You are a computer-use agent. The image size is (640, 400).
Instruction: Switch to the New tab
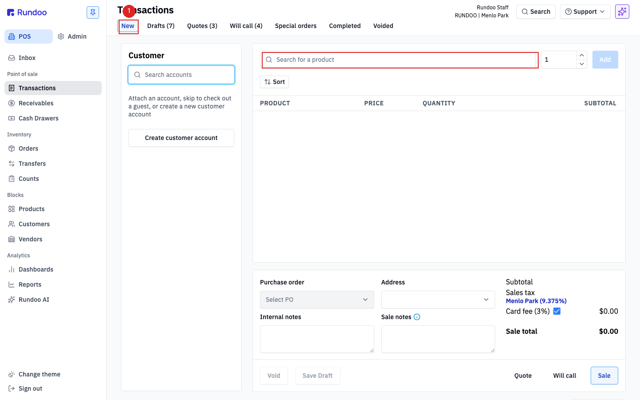(128, 26)
